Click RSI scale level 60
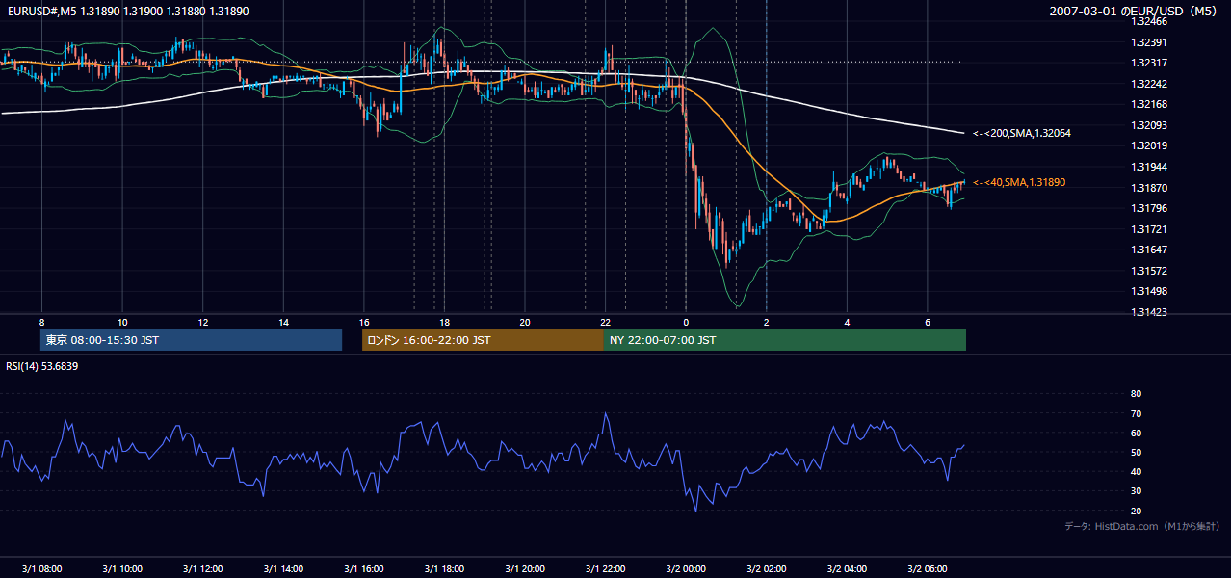Viewport: 1231px width, 578px height. pyautogui.click(x=1136, y=433)
